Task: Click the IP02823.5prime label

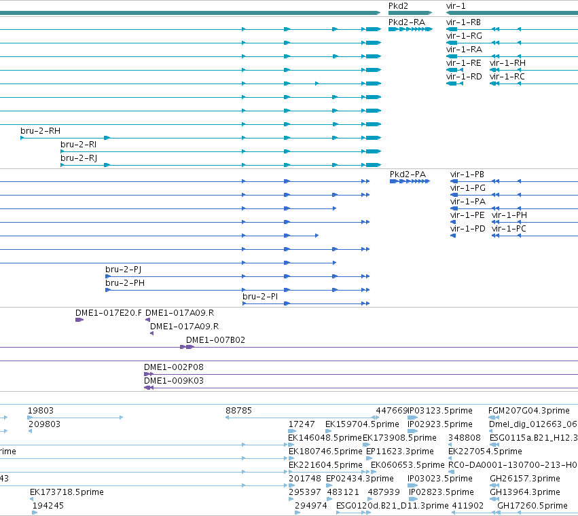Action: click(441, 493)
